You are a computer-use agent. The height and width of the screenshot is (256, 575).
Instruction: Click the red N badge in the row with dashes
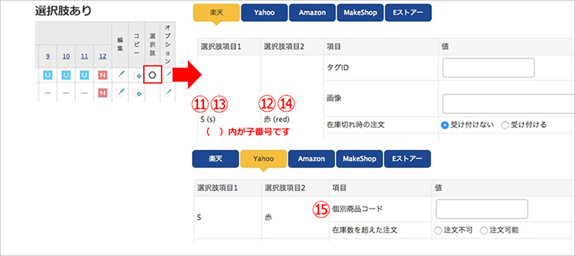[103, 92]
